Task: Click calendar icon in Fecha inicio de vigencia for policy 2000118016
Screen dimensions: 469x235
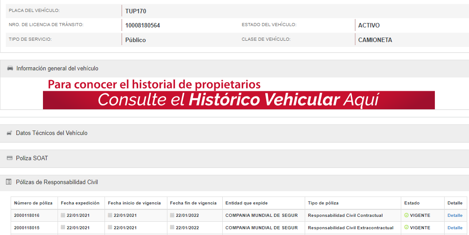Action: click(110, 216)
